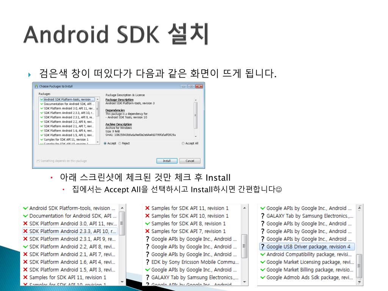Image resolution: width=388 pixels, height=291 pixels.
Task: Click scroll-up arrow of the middle Samples list
Action: (x=244, y=208)
